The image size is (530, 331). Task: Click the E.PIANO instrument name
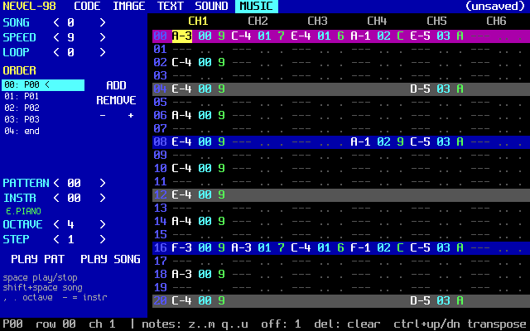pos(24,212)
